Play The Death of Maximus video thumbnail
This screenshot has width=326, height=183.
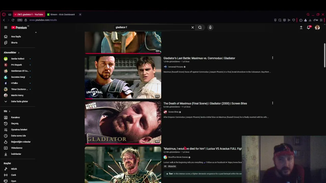(x=123, y=123)
